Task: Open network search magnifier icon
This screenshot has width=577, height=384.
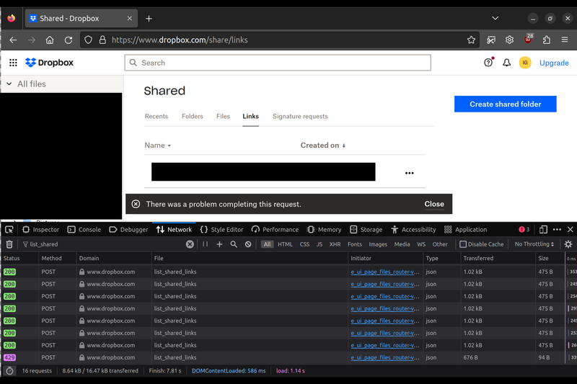Action: click(x=234, y=244)
